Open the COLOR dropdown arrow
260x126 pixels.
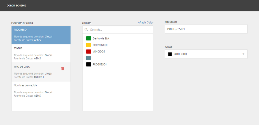click(243, 54)
